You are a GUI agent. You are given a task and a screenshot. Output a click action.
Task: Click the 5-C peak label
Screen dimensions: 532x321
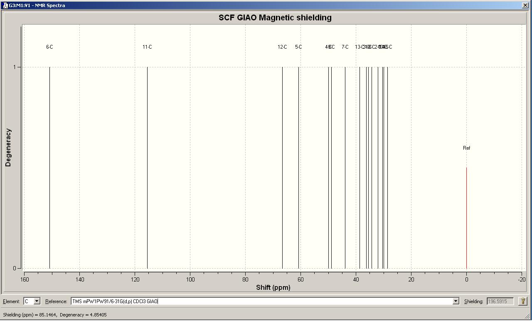[298, 47]
